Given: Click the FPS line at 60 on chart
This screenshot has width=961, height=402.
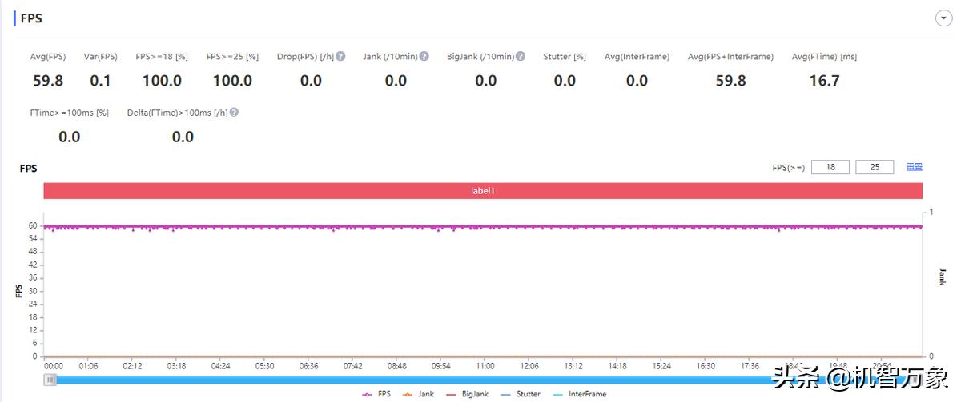Looking at the screenshot, I should click(x=483, y=226).
